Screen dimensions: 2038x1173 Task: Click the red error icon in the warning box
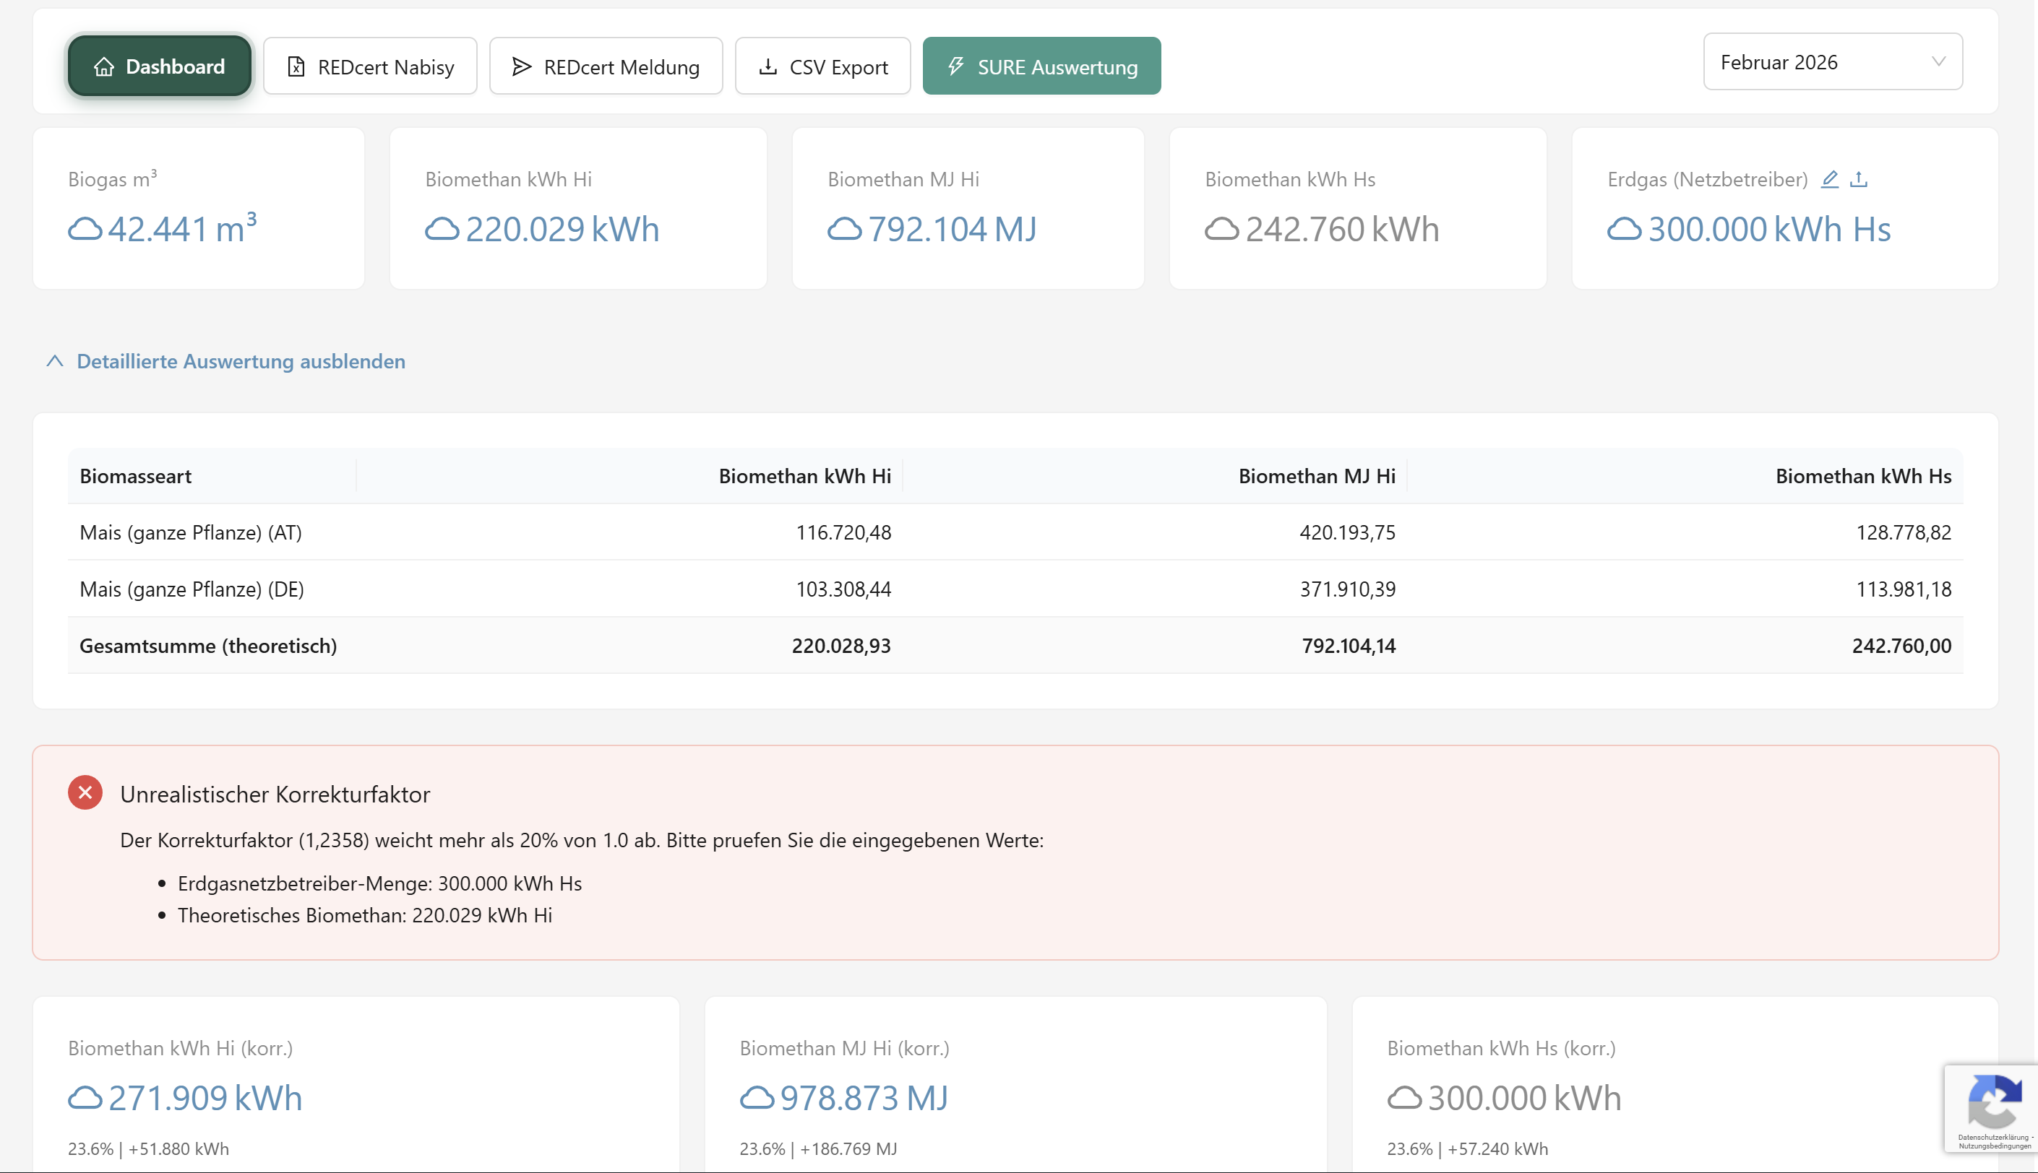click(x=85, y=793)
